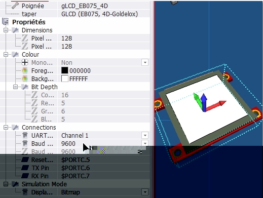Collapse the Connections property group
The height and width of the screenshot is (198, 263).
point(6,128)
